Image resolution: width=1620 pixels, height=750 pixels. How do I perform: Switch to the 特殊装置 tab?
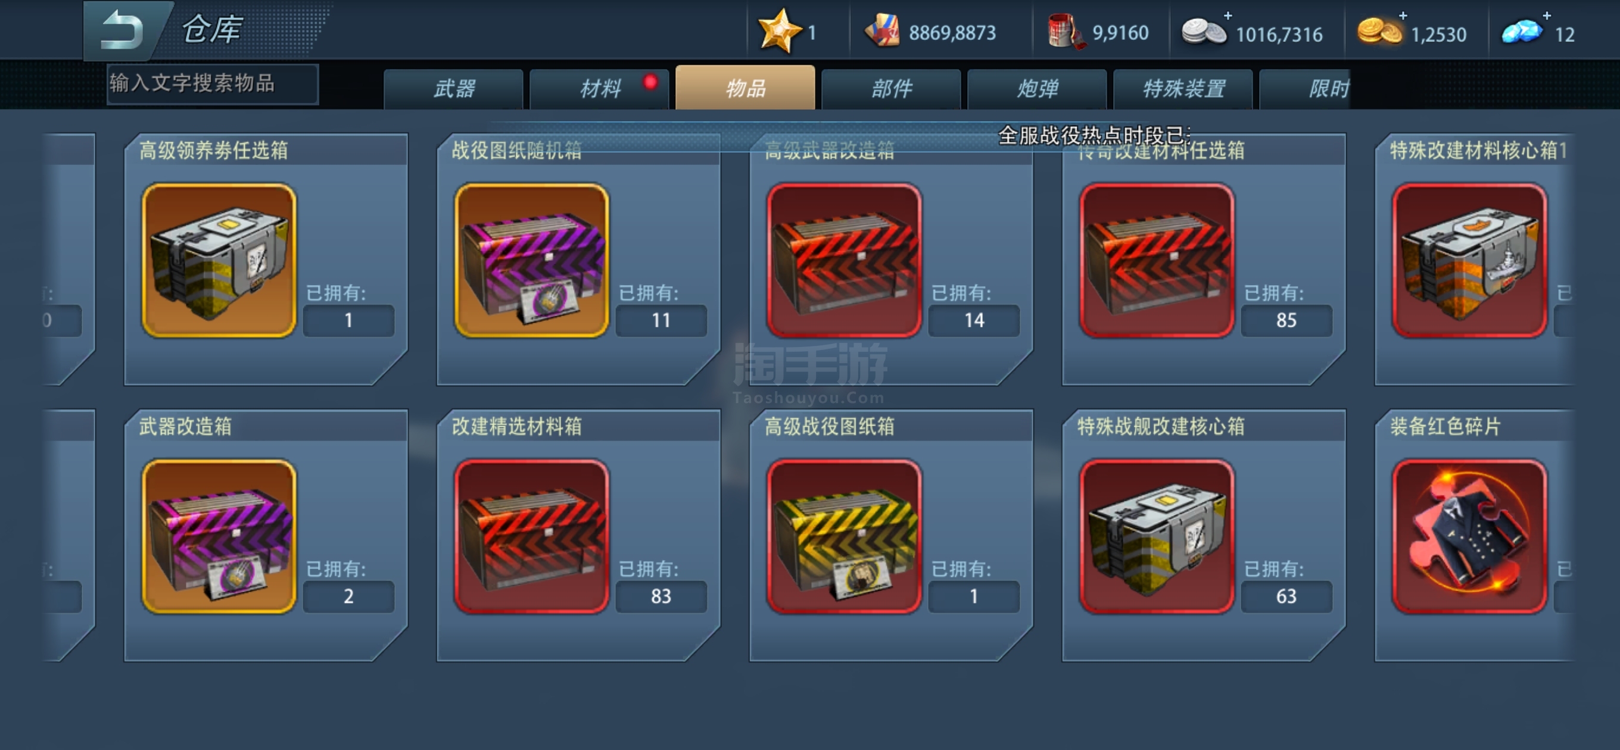tap(1183, 89)
